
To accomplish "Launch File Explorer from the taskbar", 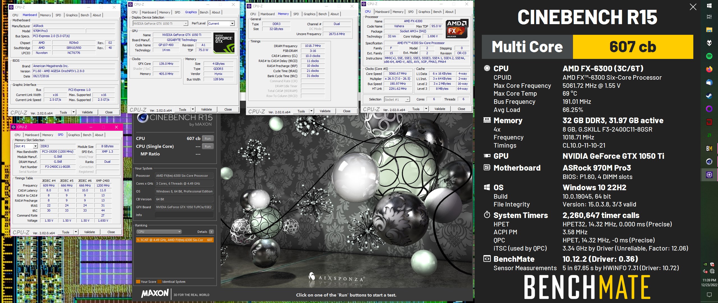I will click(709, 30).
